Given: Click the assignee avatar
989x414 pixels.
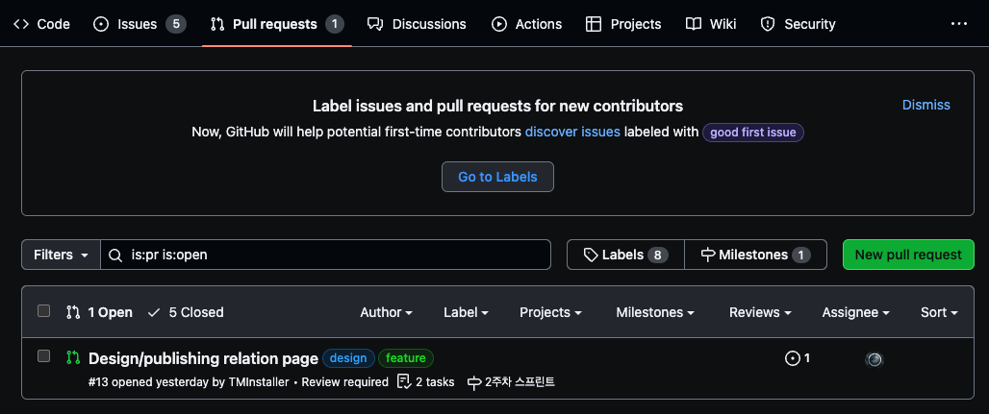Looking at the screenshot, I should [874, 359].
